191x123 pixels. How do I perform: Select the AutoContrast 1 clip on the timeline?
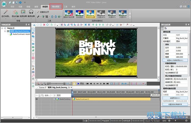click(112, 99)
